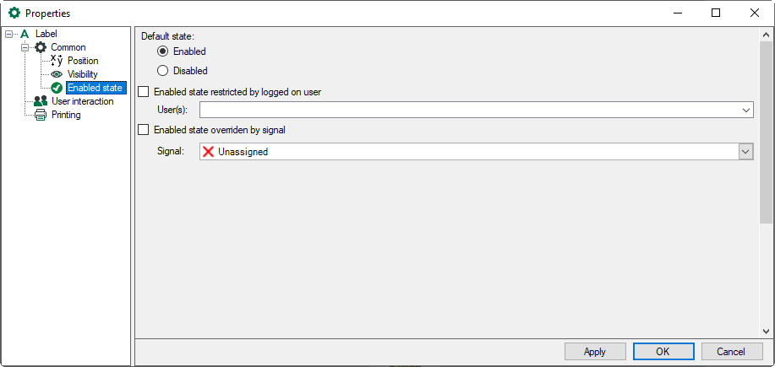Click the Label 'A' icon in tree
Image resolution: width=775 pixels, height=367 pixels.
25,34
